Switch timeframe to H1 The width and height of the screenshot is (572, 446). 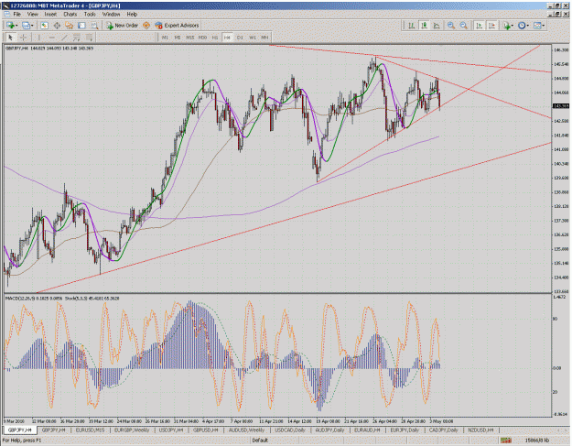coord(215,38)
